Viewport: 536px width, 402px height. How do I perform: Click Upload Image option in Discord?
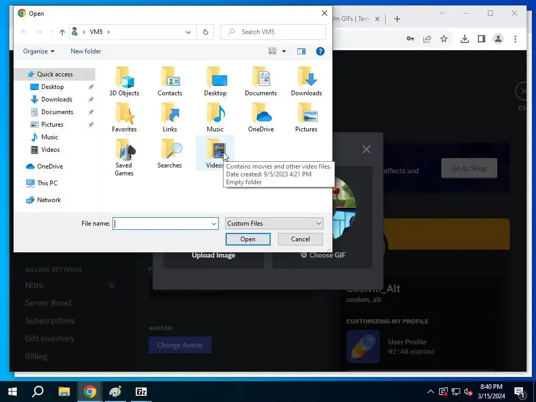click(x=214, y=255)
